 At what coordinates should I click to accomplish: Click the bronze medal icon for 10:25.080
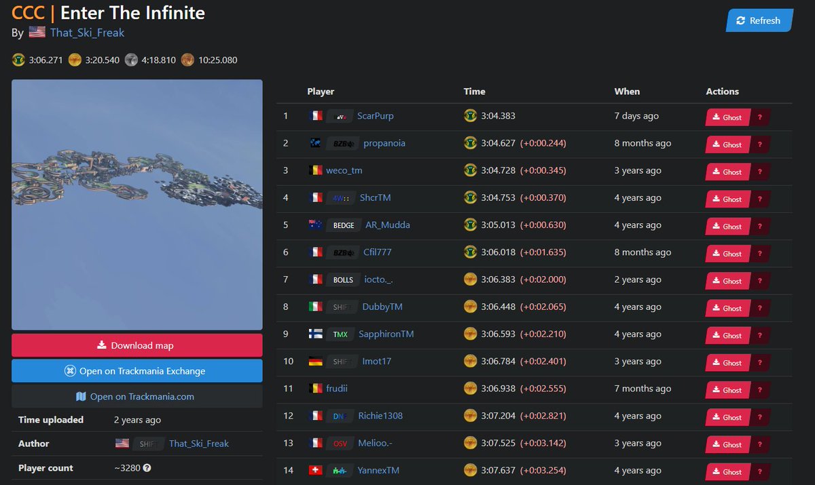(188, 60)
